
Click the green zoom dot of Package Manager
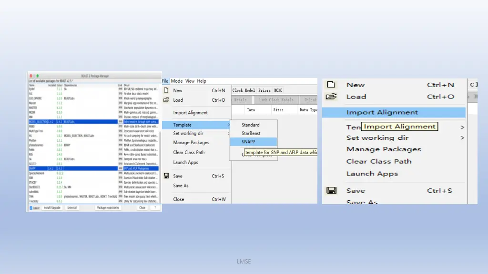(x=38, y=76)
